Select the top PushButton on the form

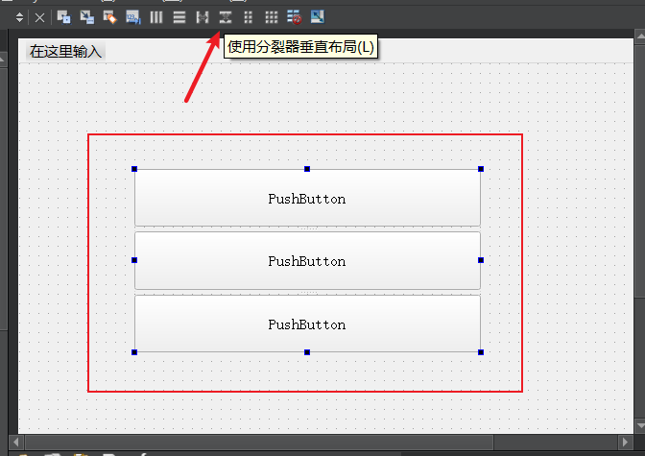[x=307, y=198]
